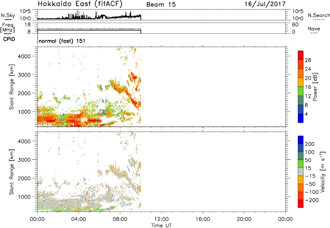Pick the green segment near 12 dB
Viewport: 330px width, 228px height.
[301, 91]
